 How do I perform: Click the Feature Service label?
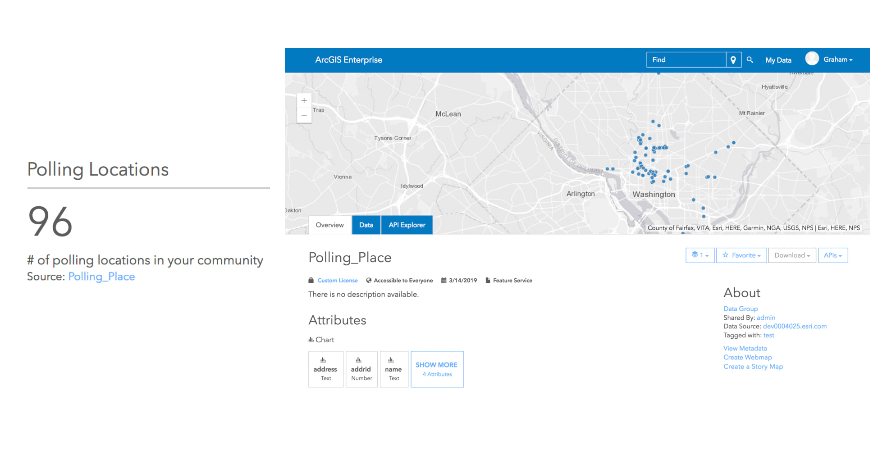coord(512,281)
